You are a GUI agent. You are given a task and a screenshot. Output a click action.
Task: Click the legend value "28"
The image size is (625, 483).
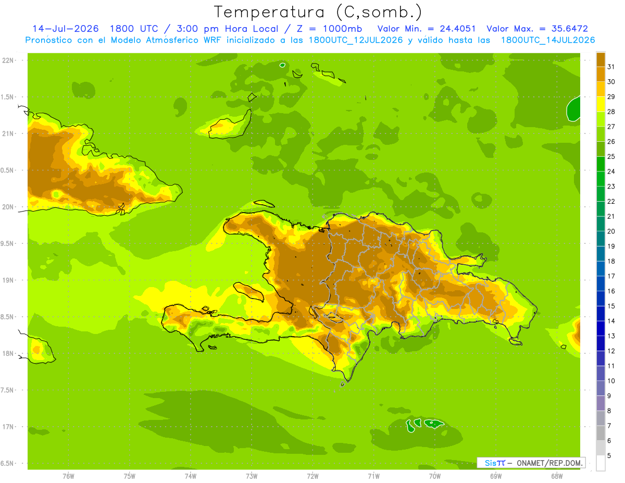(x=611, y=112)
